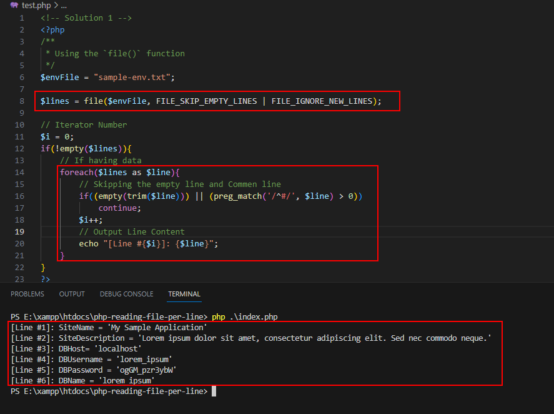Viewport: 554px width, 414px height.
Task: Focus the terminal prompt at the cursor
Action: coord(214,391)
